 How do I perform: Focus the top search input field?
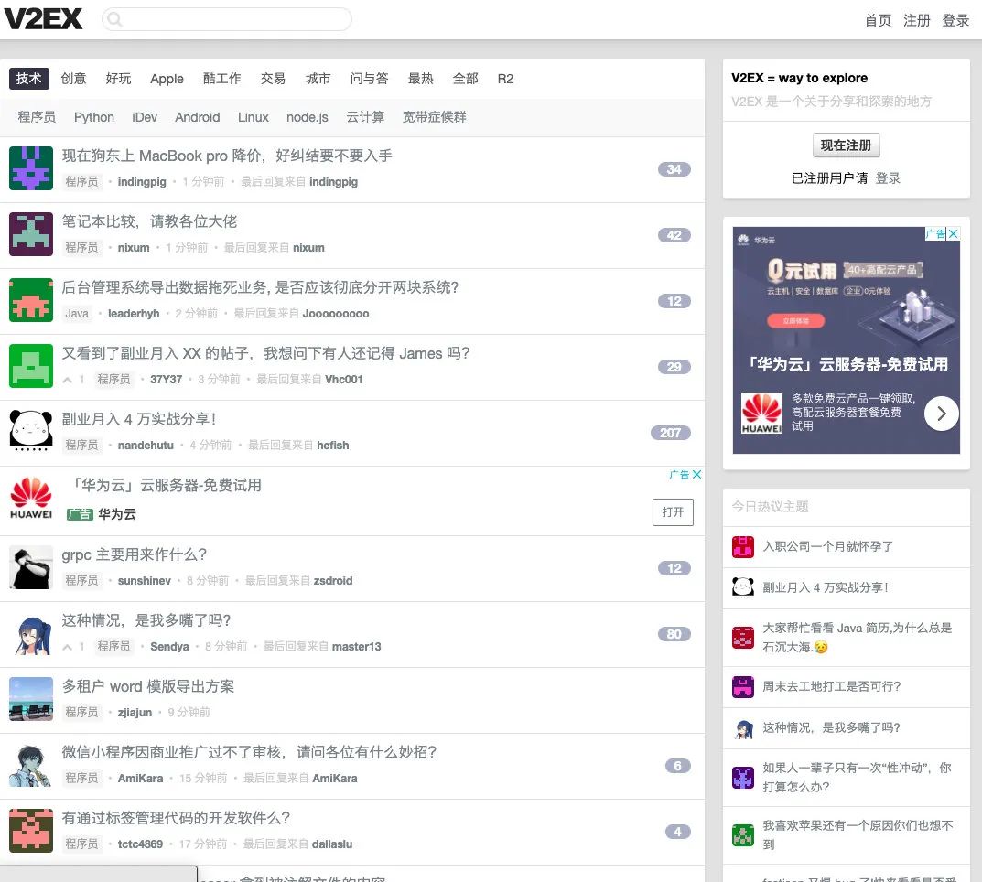point(227,19)
